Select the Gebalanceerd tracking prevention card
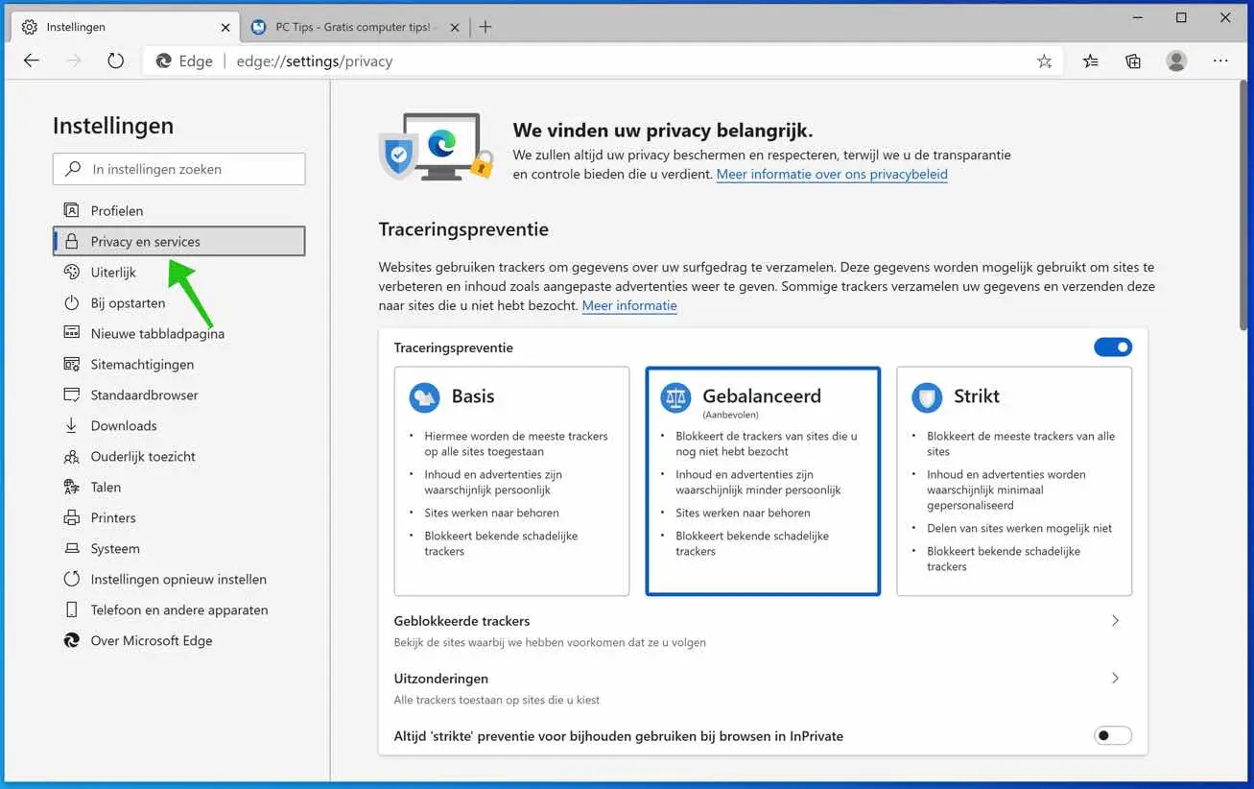This screenshot has height=789, width=1254. (763, 481)
